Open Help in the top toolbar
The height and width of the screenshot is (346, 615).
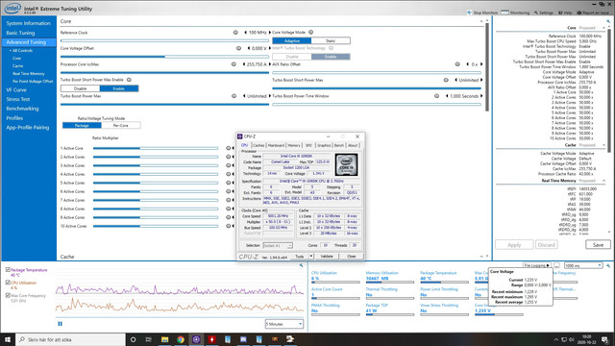pos(565,12)
